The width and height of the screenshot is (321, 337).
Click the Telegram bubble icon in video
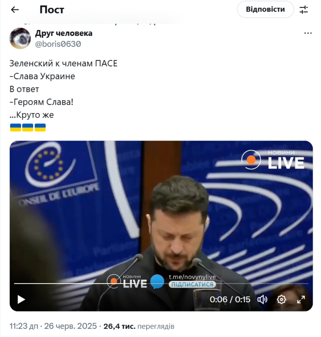point(157,281)
